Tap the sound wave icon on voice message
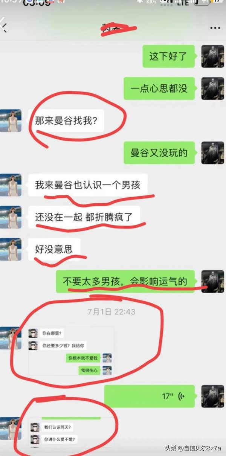Viewport: 226px width, 456px height. (182, 396)
